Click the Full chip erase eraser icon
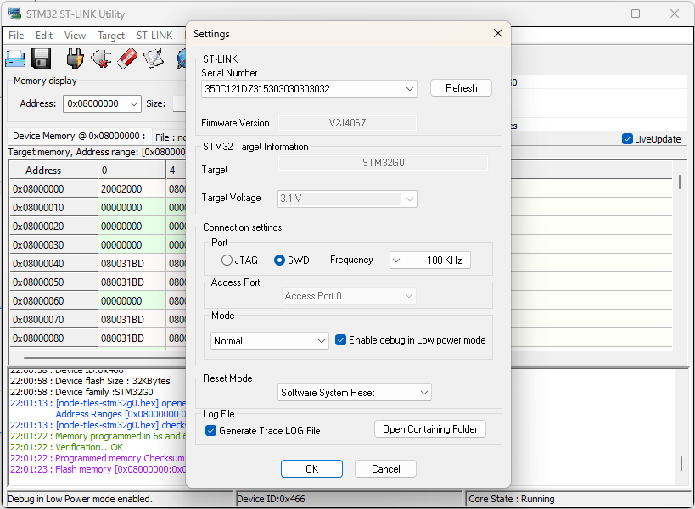The width and height of the screenshot is (695, 509). pyautogui.click(x=127, y=59)
